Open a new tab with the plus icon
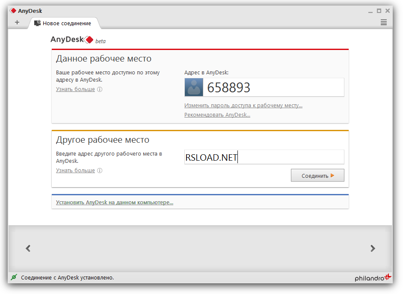 [17, 22]
